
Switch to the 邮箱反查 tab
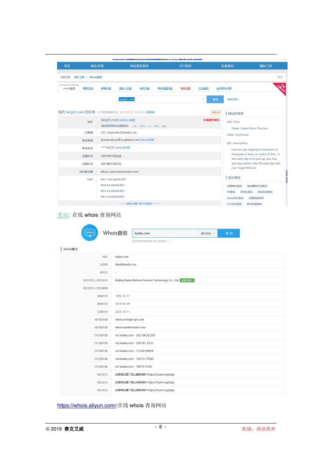coord(106,89)
